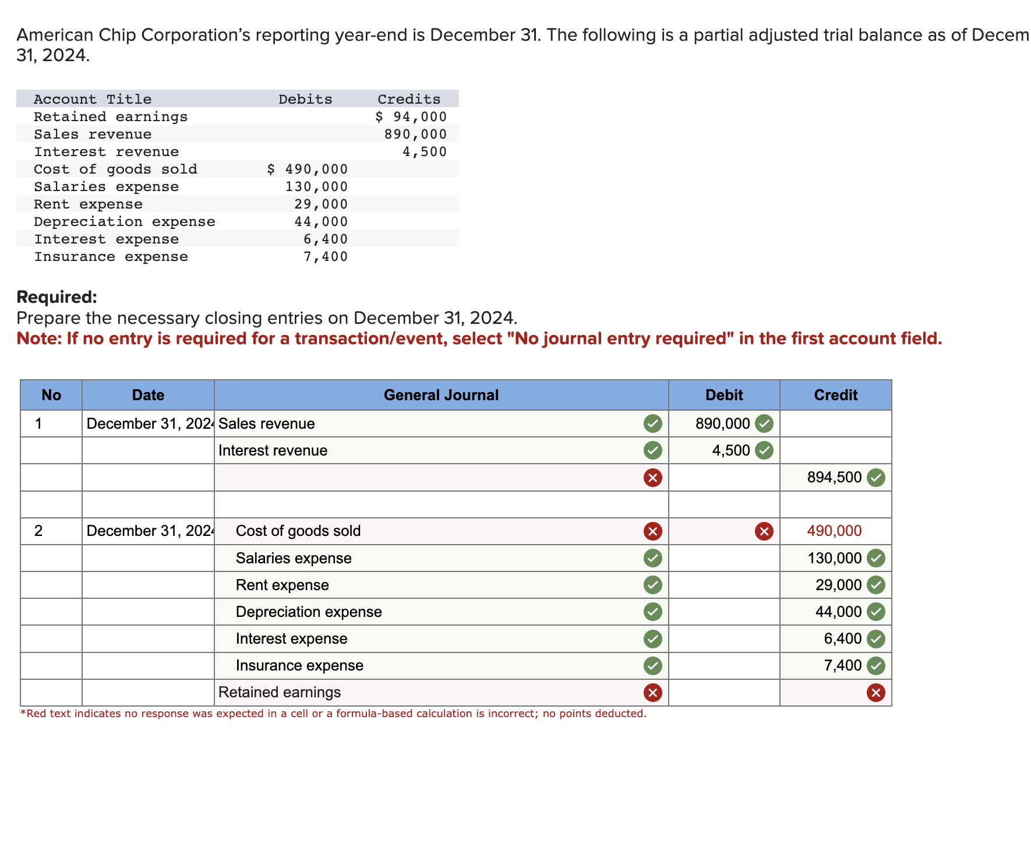Click red X beside Cost of goods sold account

coord(652,531)
